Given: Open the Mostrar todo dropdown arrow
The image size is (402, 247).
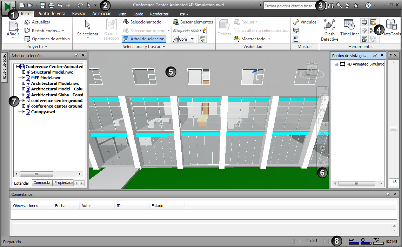Looking at the screenshot, I should (x=269, y=39).
